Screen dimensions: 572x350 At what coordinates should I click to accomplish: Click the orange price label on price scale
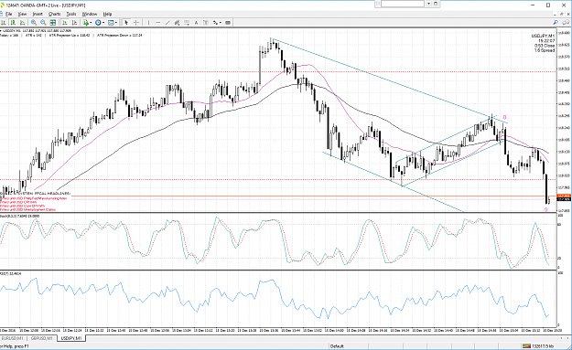tap(564, 196)
